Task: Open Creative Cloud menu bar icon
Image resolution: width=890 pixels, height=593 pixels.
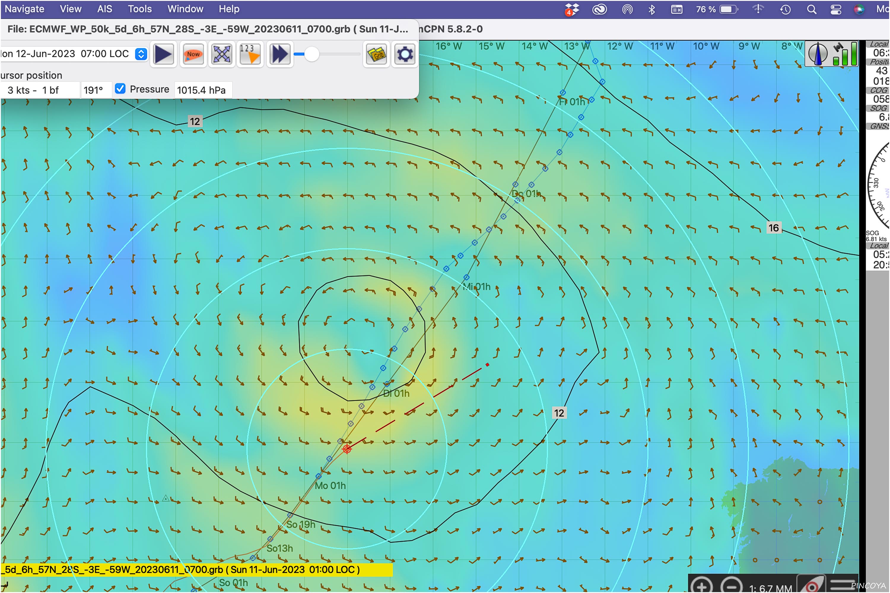Action: [x=600, y=9]
